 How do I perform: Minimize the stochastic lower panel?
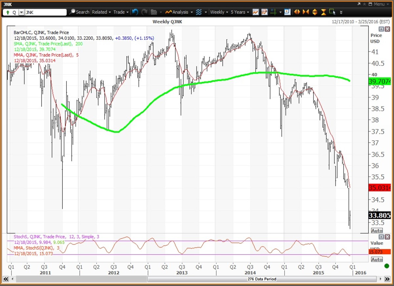(x=382, y=237)
